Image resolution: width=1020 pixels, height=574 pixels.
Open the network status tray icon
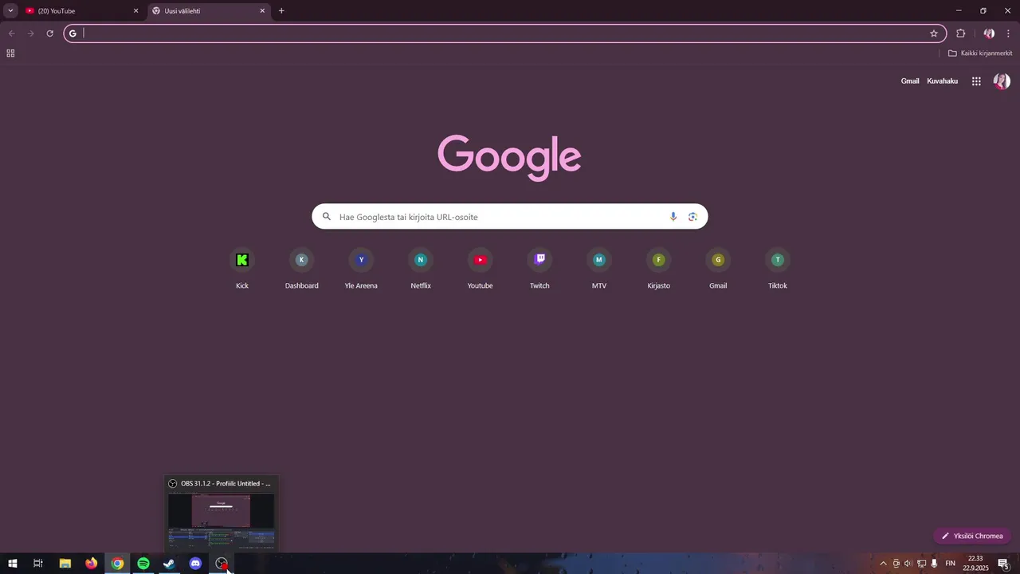(x=921, y=564)
